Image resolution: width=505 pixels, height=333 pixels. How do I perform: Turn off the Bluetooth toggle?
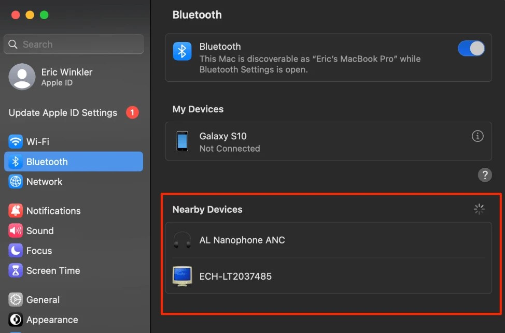[x=471, y=48]
